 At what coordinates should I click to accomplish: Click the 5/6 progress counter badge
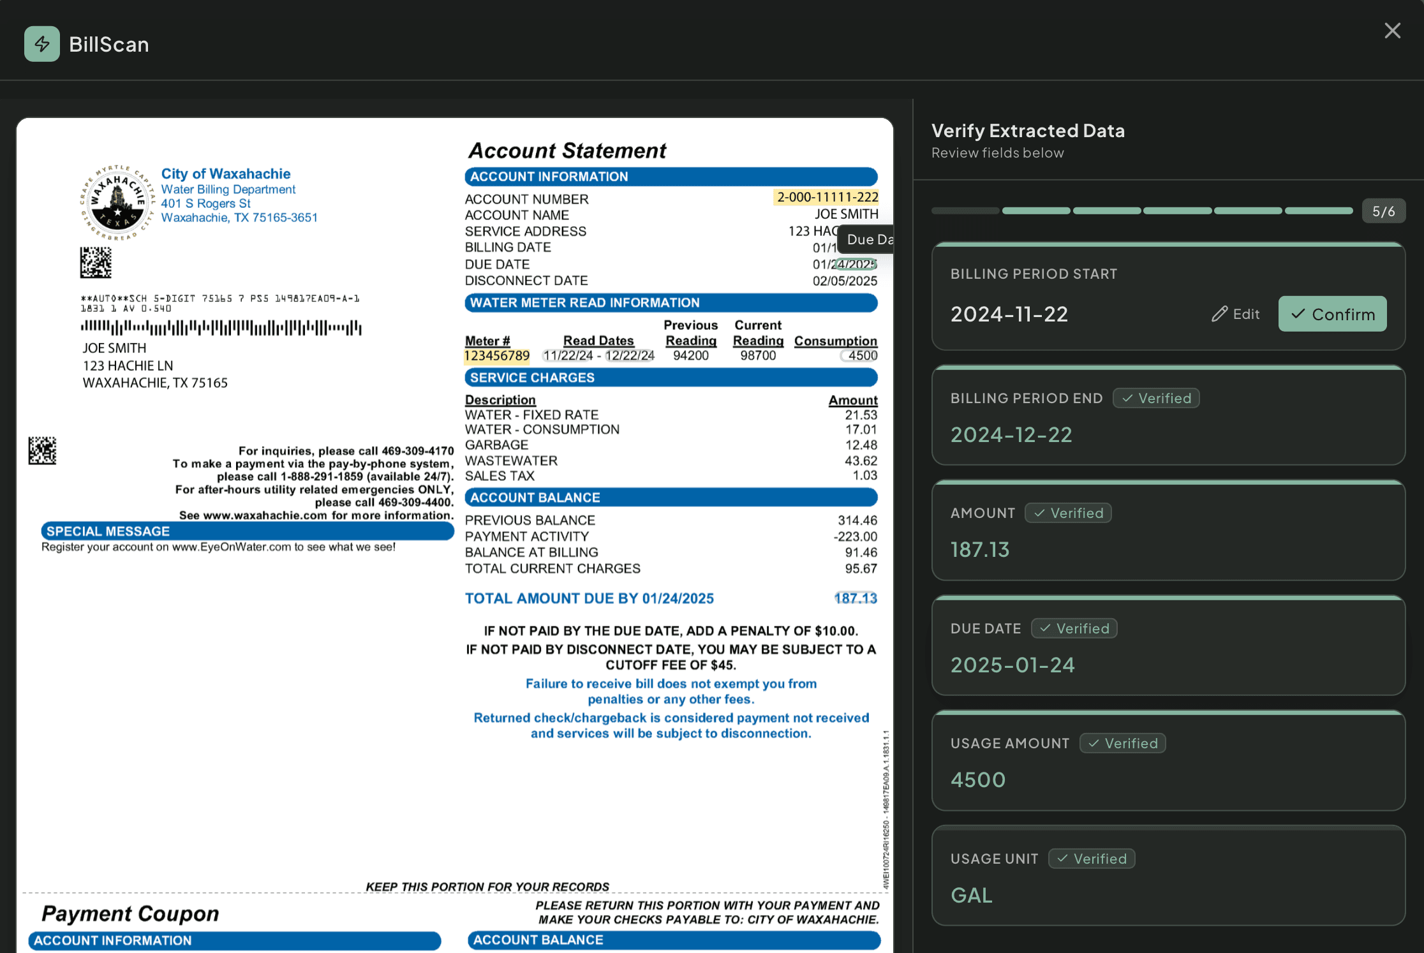1383,211
